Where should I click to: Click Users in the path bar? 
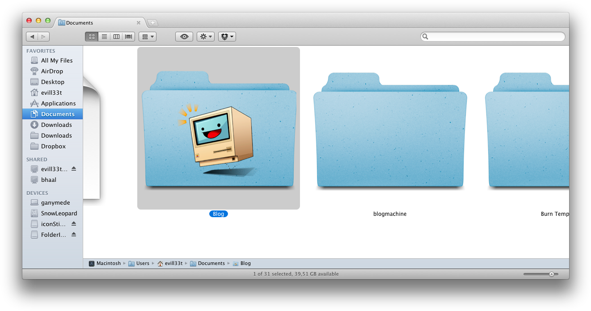[139, 264]
